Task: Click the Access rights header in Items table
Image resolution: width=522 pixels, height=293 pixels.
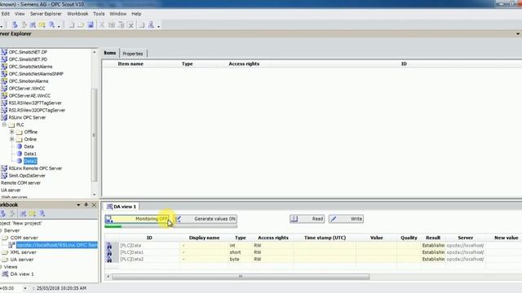Action: (x=244, y=63)
